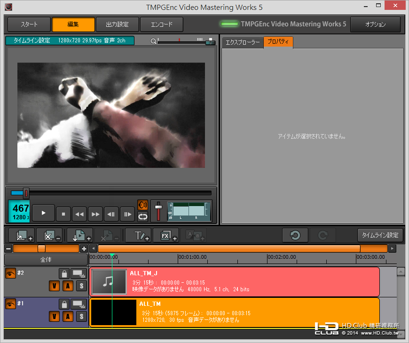Add text title tool

tap(138, 235)
